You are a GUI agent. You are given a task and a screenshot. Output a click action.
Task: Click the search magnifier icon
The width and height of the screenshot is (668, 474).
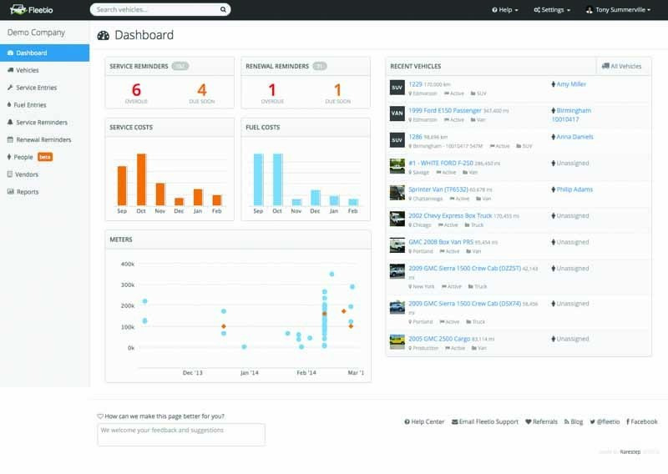click(223, 10)
